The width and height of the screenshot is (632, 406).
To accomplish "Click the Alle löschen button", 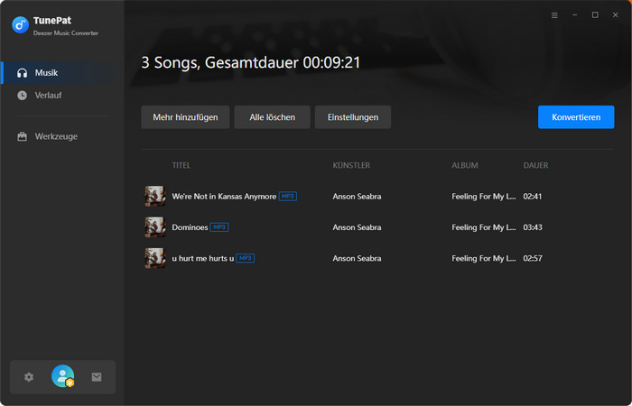I will (272, 117).
